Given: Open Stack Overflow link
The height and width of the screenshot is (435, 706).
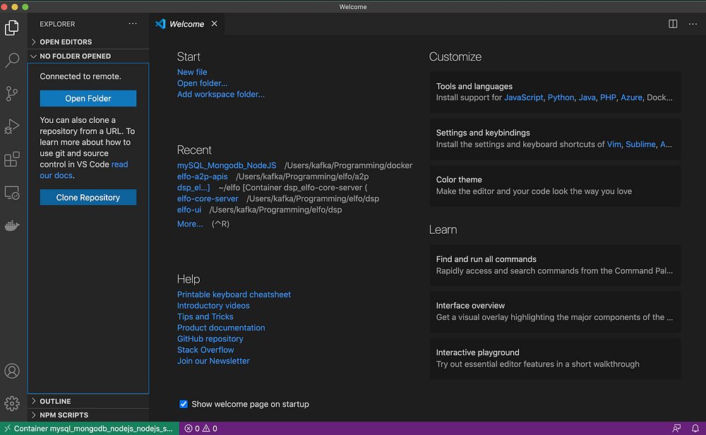Looking at the screenshot, I should click(x=205, y=350).
